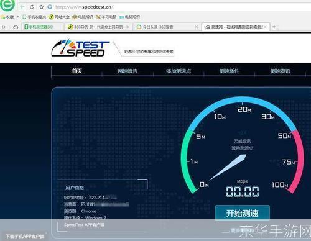Open the 添加测速点 navigation item
The image size is (311, 241).
[x=179, y=71]
